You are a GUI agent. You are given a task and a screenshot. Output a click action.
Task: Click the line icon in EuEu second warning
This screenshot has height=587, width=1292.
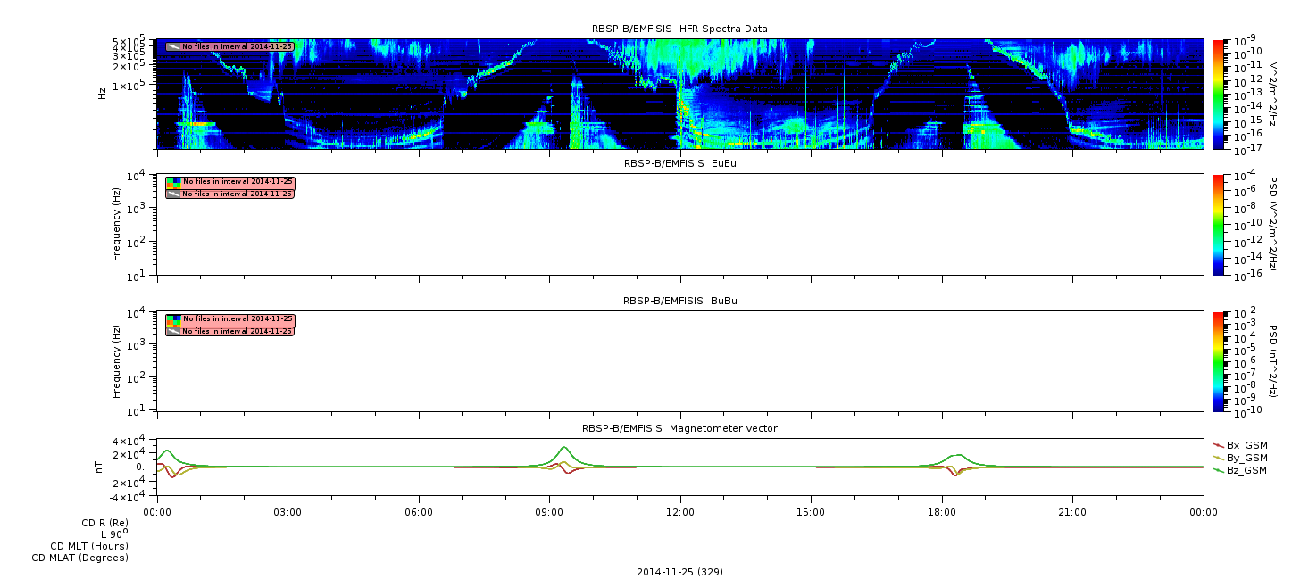coord(173,194)
